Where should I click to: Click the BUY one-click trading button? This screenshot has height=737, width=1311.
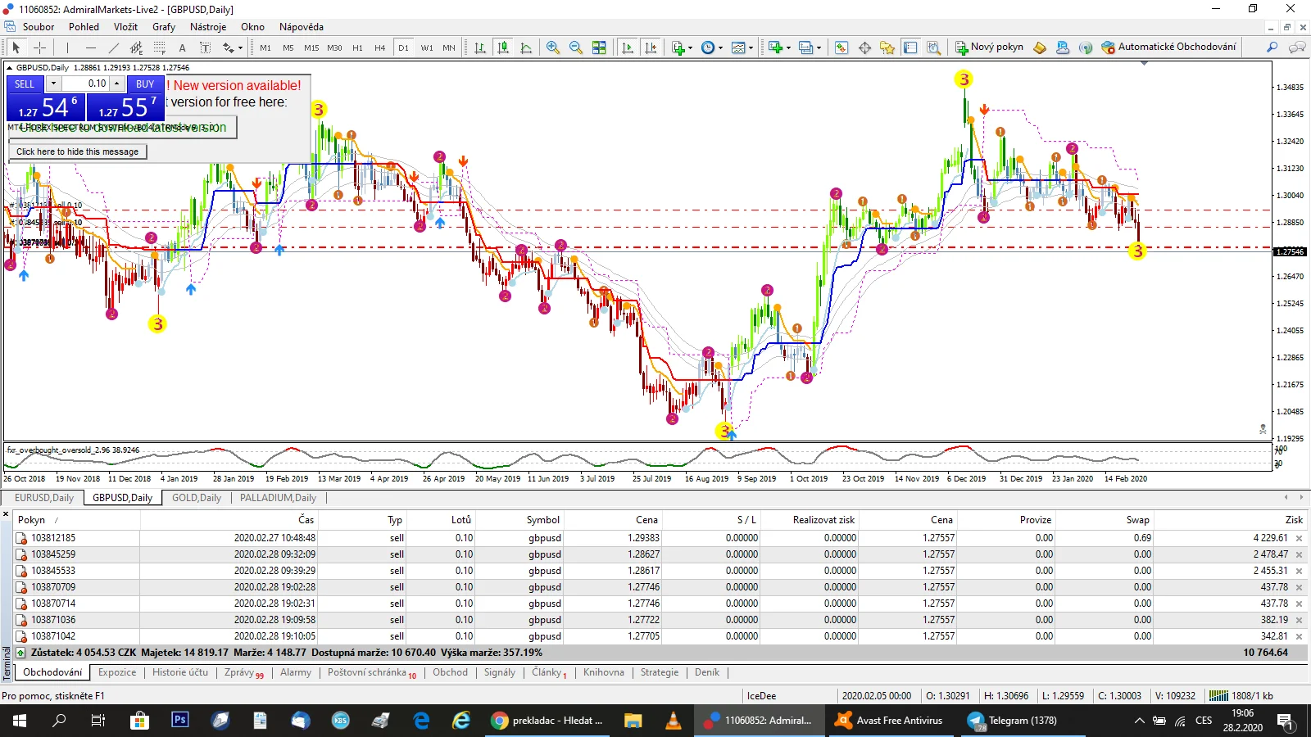point(145,84)
